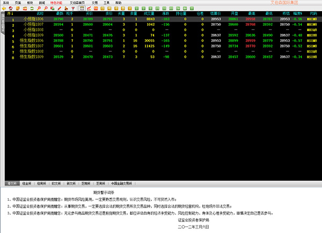
Task: Click the zoom-in magnifier icon
Action: pos(39,9)
